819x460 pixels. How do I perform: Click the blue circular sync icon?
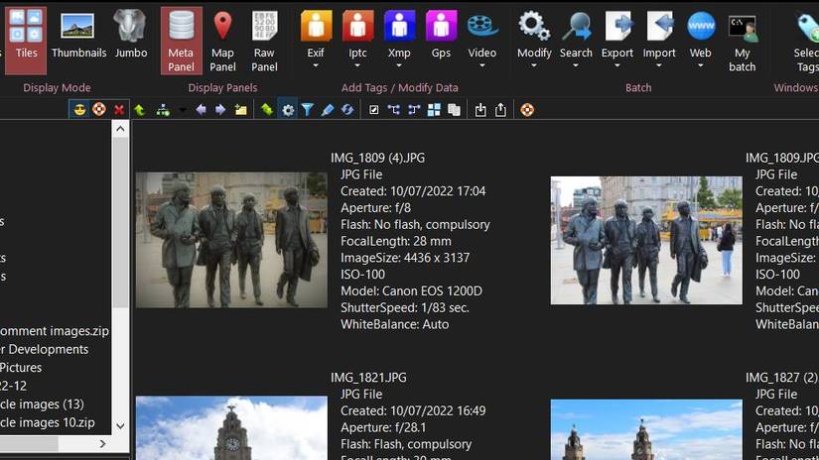347,110
